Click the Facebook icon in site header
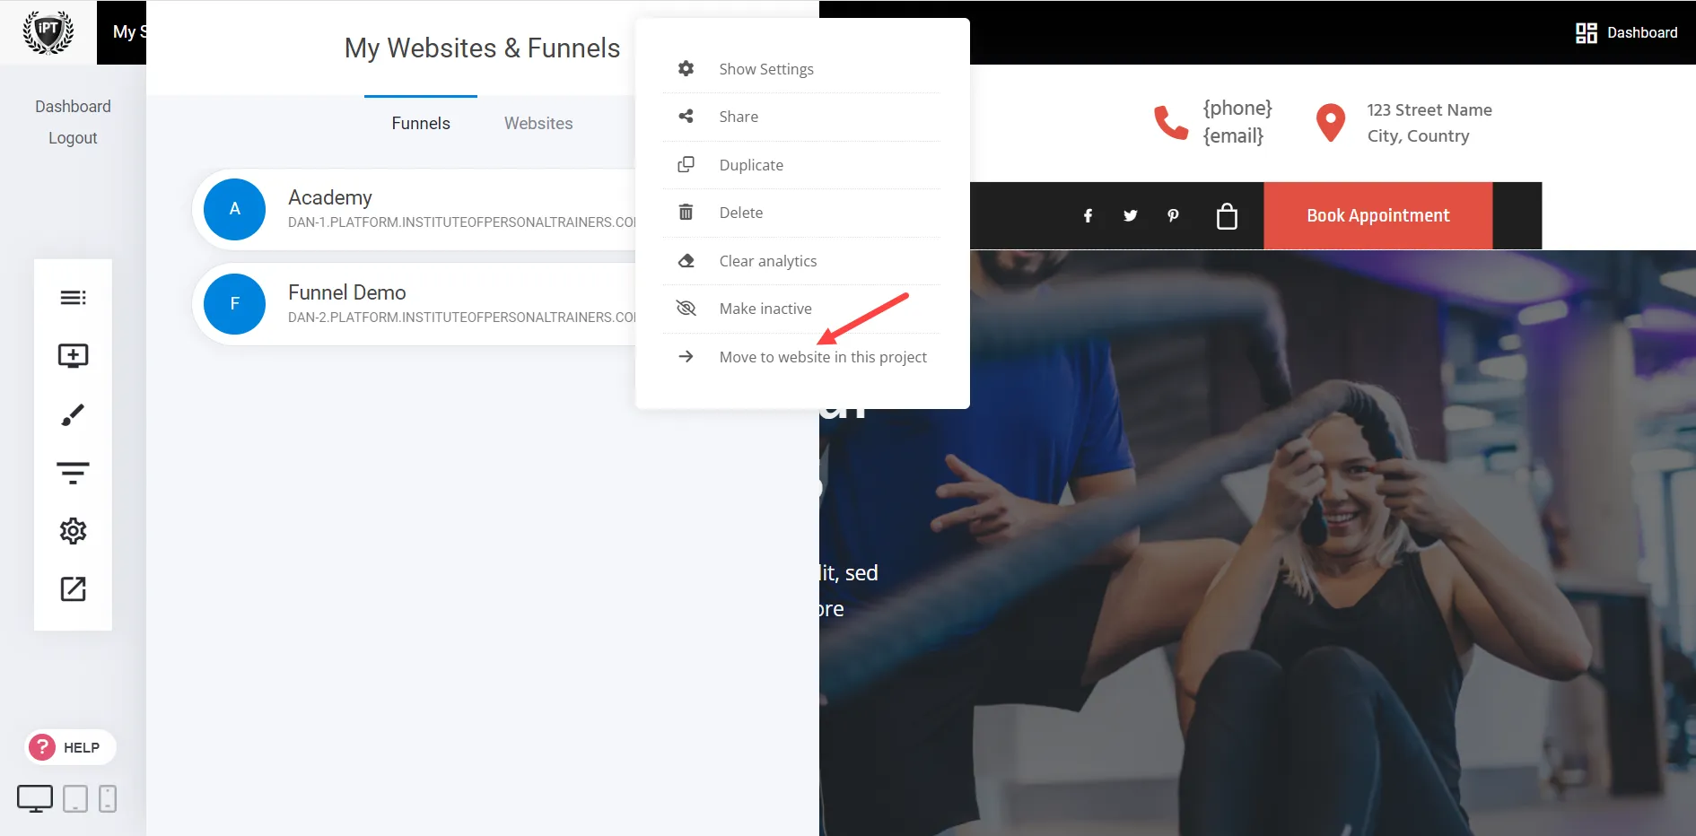 (x=1088, y=216)
